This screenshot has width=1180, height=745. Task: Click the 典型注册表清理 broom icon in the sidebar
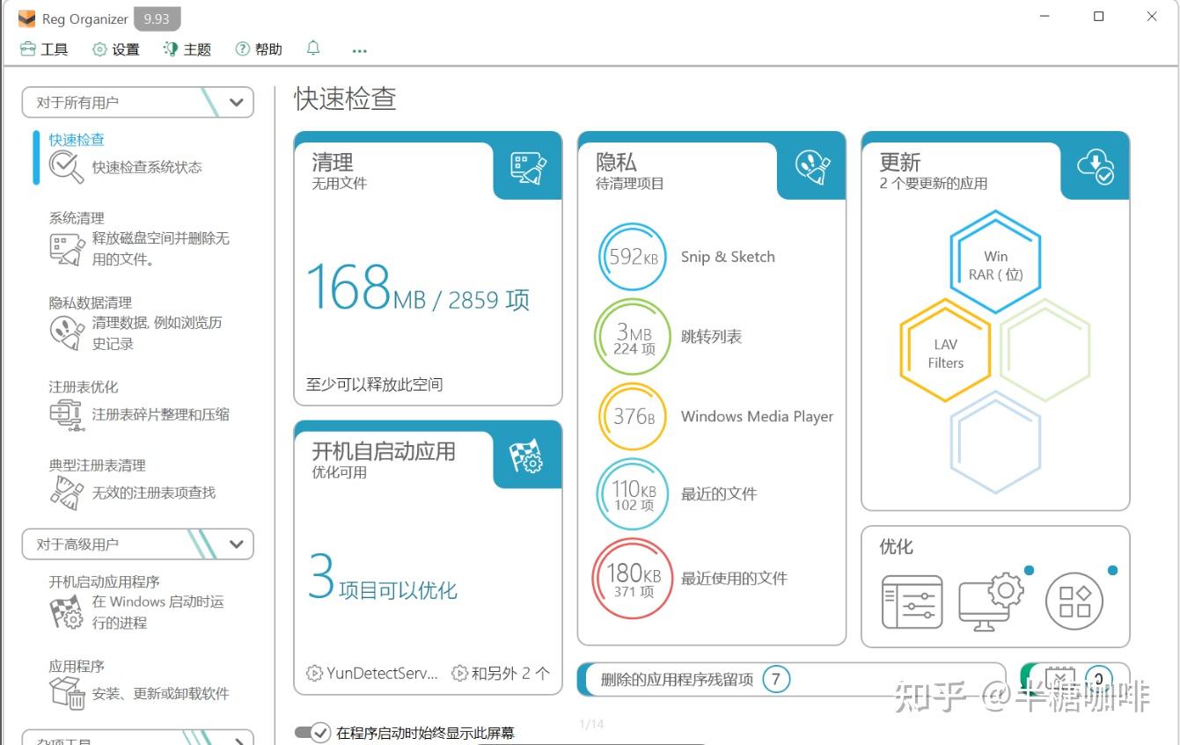[67, 493]
